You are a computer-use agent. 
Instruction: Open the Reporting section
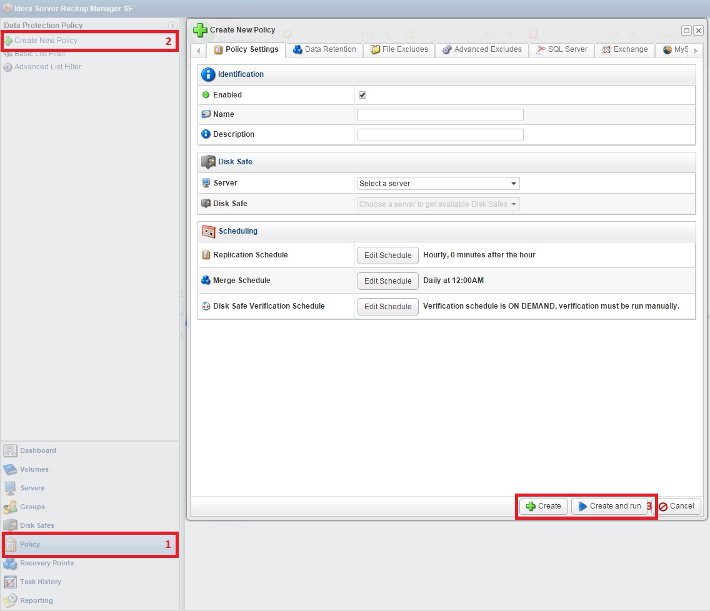[36, 600]
